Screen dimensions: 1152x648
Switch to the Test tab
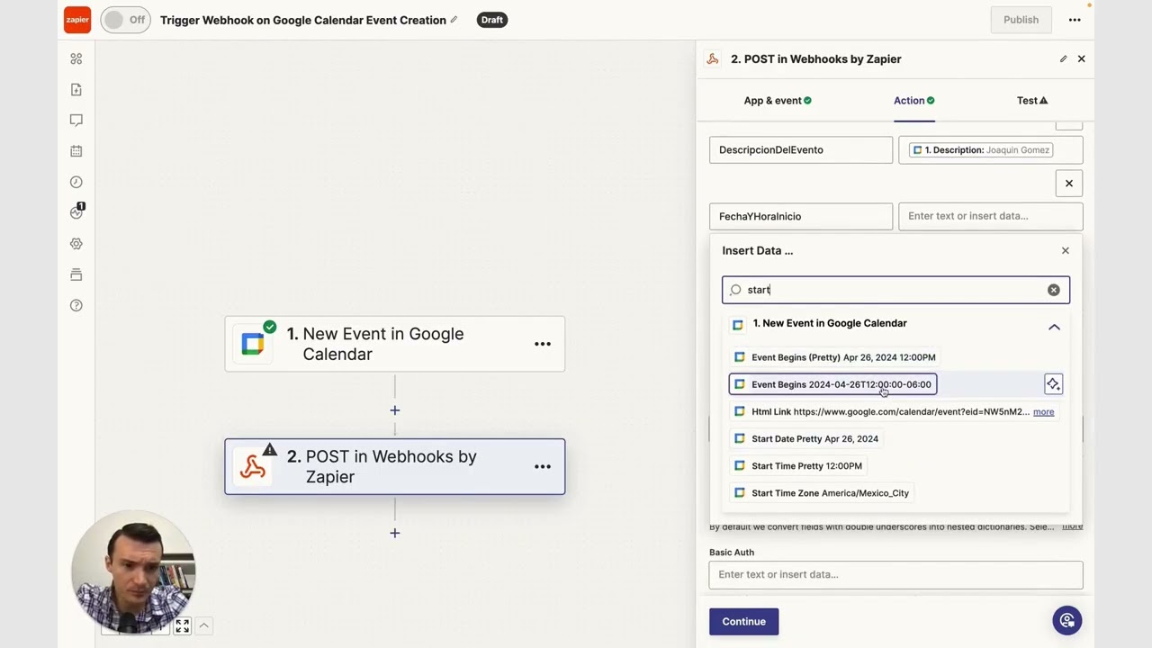[1032, 101]
